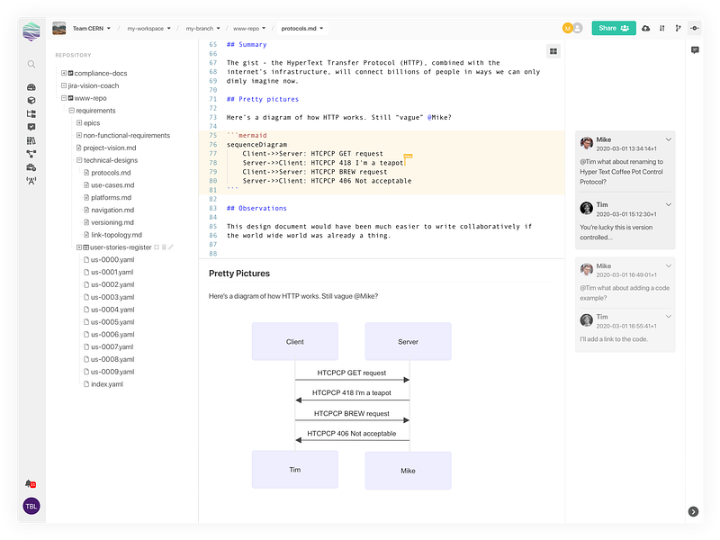Viewport: 720px width, 540px height.
Task: Open the Team CERN dropdown
Action: [92, 29]
